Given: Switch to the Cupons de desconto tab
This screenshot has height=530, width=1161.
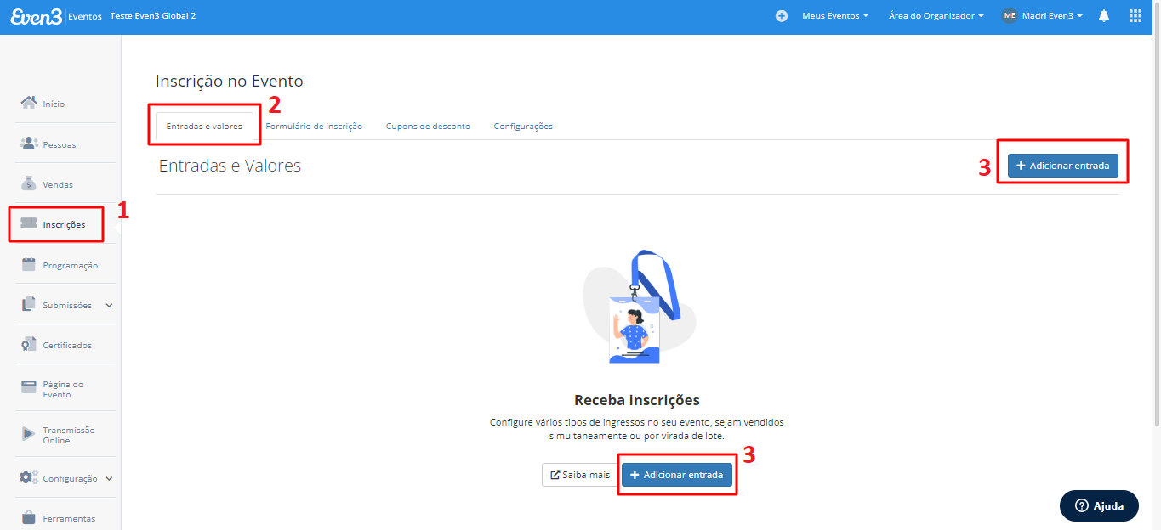Looking at the screenshot, I should click(x=428, y=126).
